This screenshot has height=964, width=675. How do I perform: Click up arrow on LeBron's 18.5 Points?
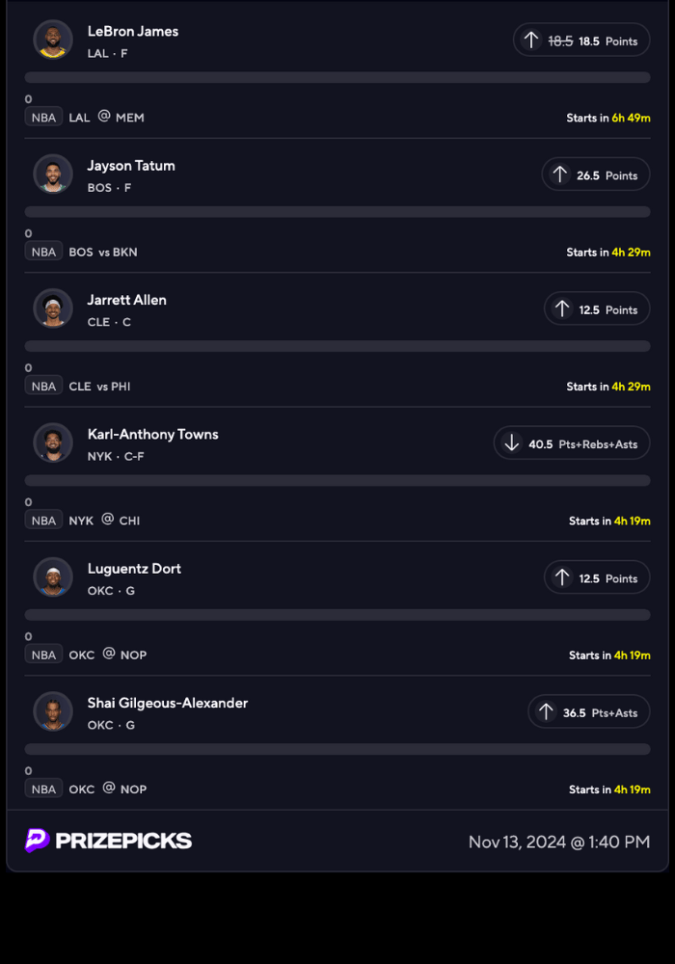pyautogui.click(x=530, y=40)
